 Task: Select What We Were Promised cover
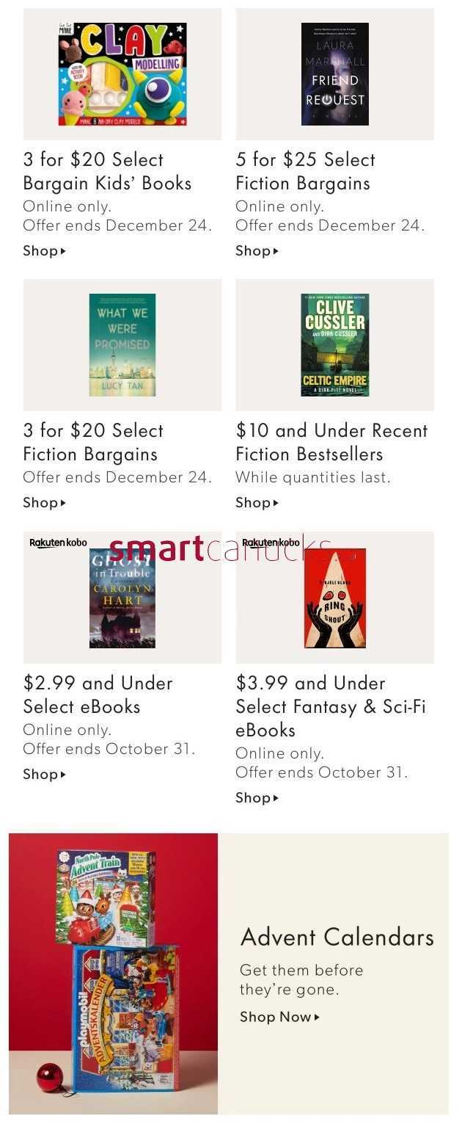coord(122,345)
